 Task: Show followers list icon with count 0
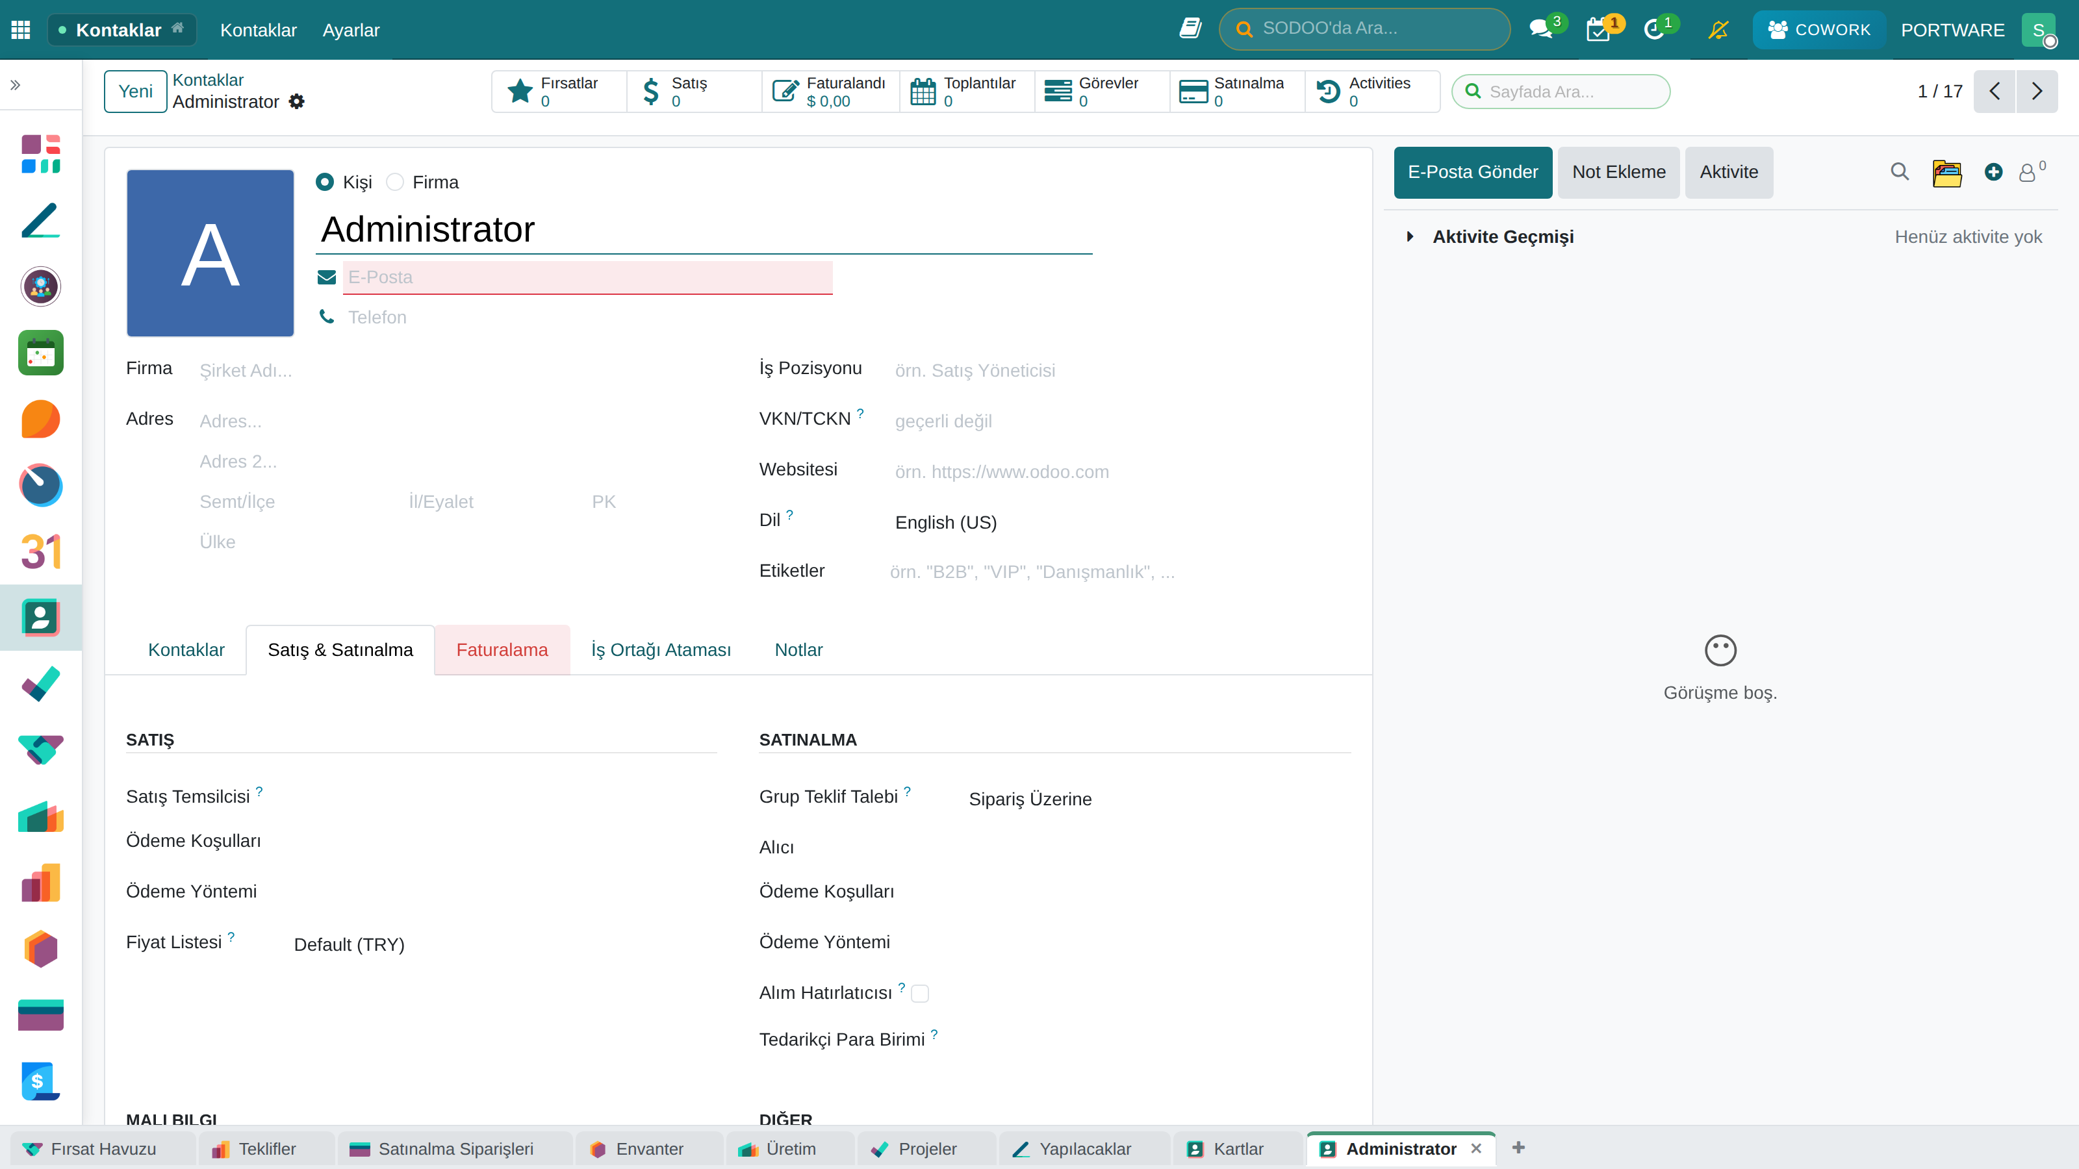pyautogui.click(x=2032, y=171)
